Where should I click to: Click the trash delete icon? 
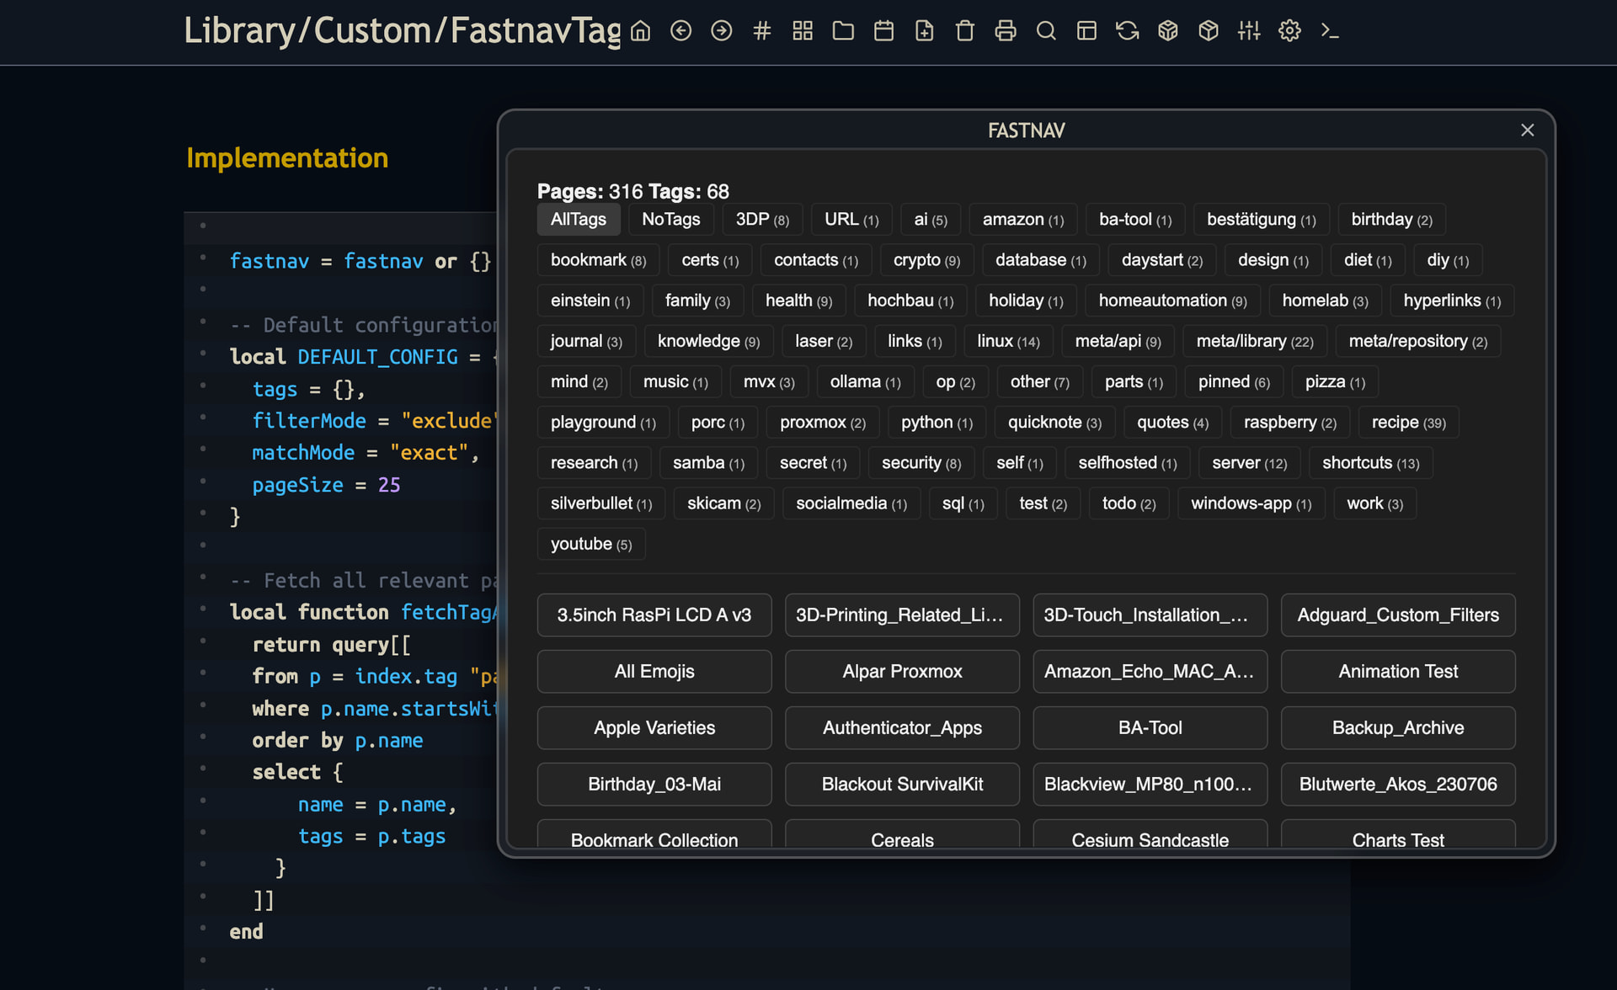point(964,31)
